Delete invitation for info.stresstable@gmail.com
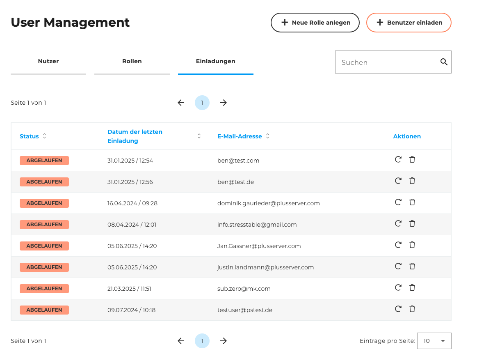Image resolution: width=477 pixels, height=363 pixels. [x=412, y=223]
